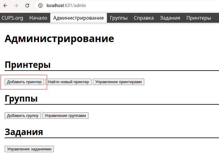Click the Задания section heading
Viewport: 219px width, 155px height.
(x=24, y=132)
